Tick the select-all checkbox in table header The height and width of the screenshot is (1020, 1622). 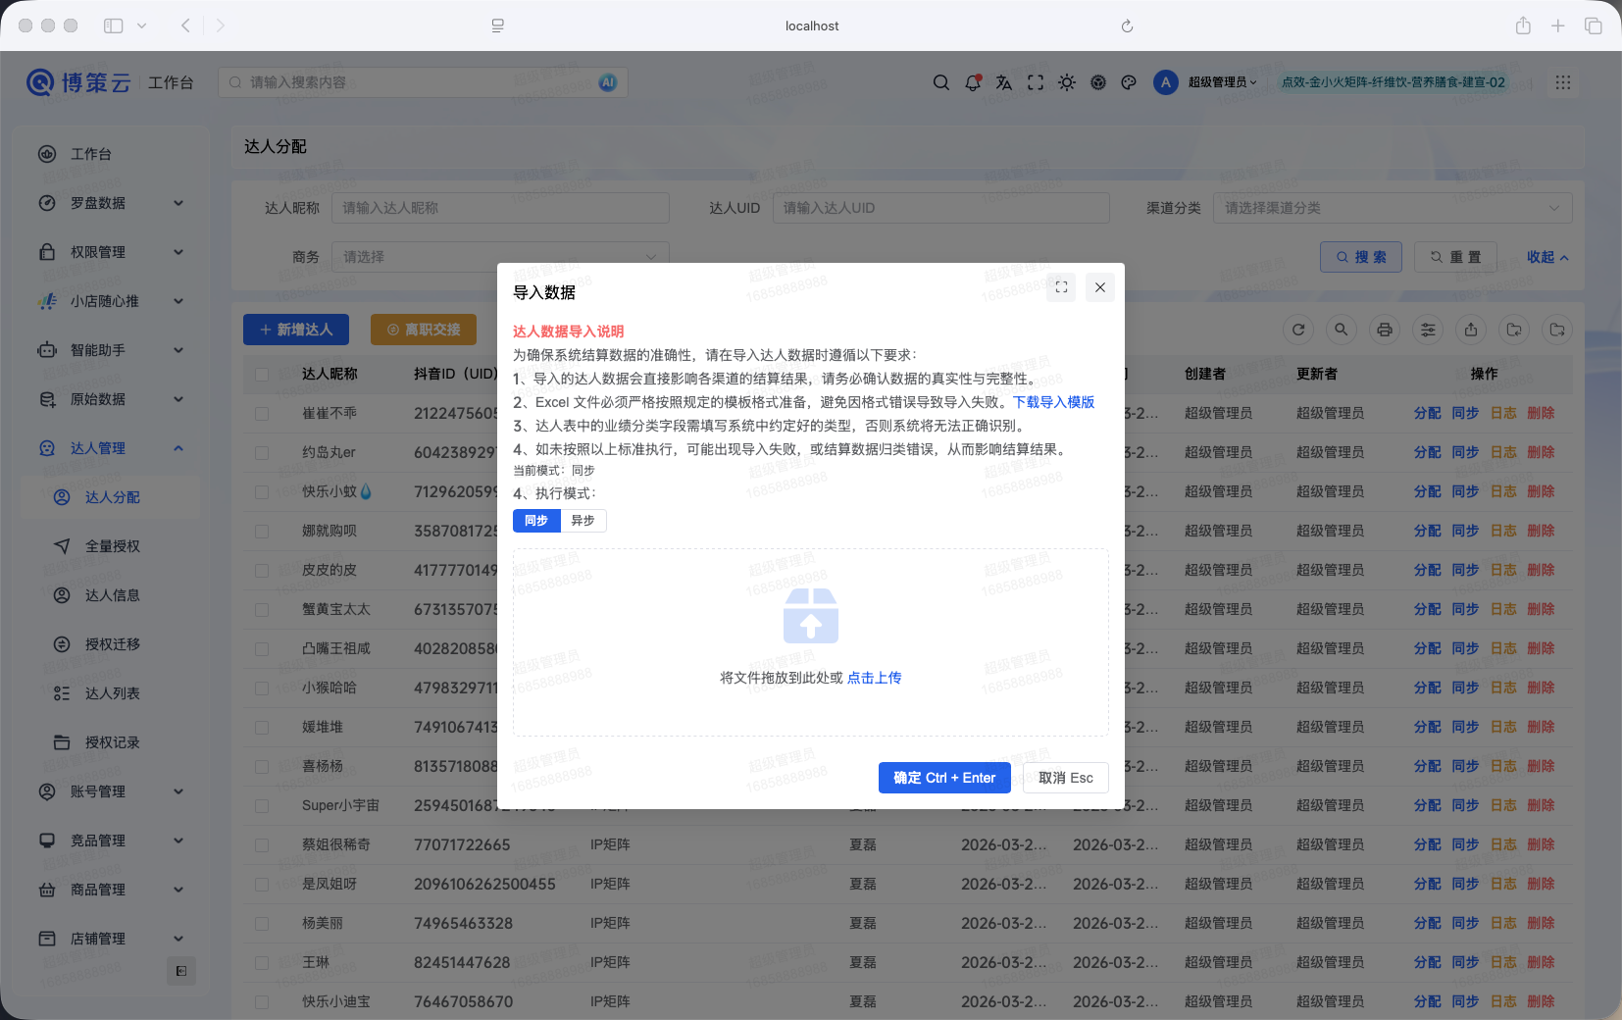tap(262, 375)
